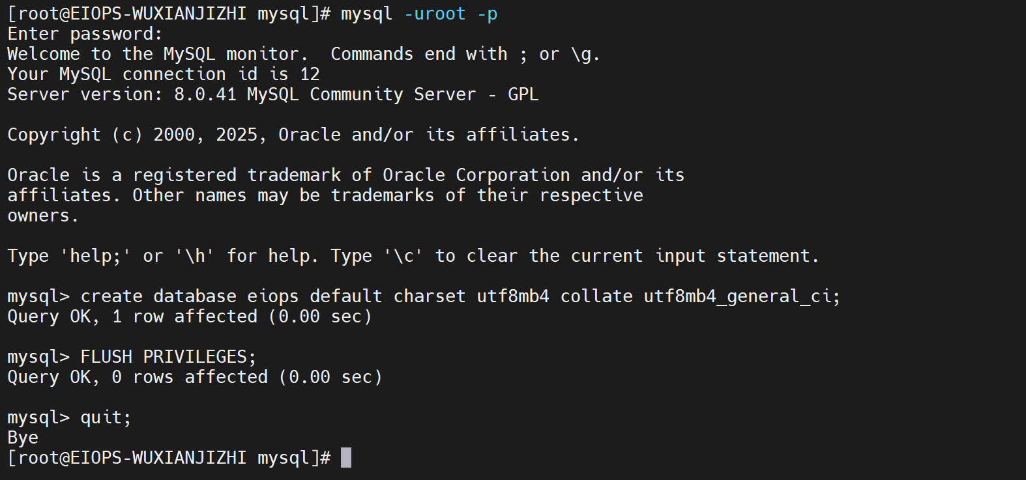The width and height of the screenshot is (1026, 480).
Task: Click the '\c' shortcut in the help hint
Action: coord(403,256)
